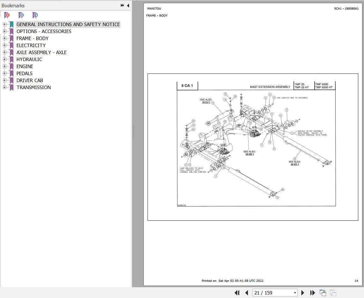Viewport: 364px width, 298px height.
Task: Open the ELECTRICITY section bookmark
Action: 31,45
